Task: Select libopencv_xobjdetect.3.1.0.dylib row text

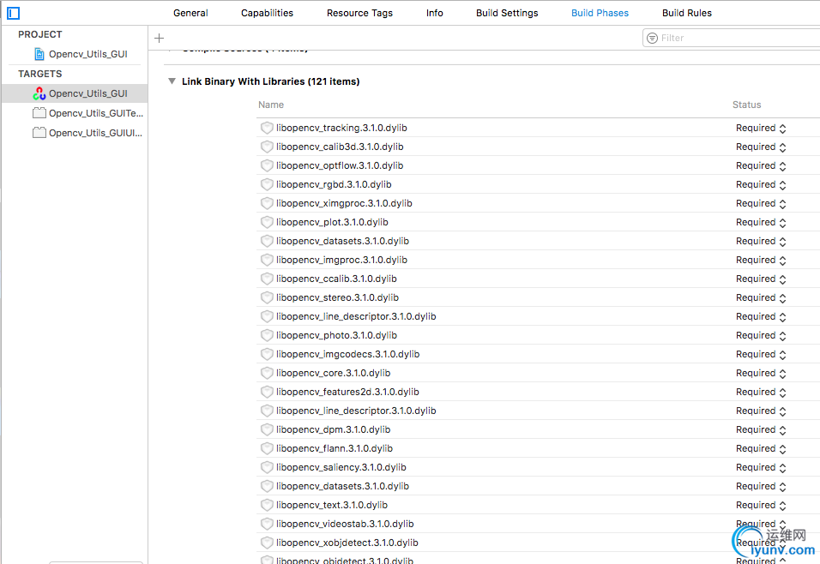Action: [347, 543]
